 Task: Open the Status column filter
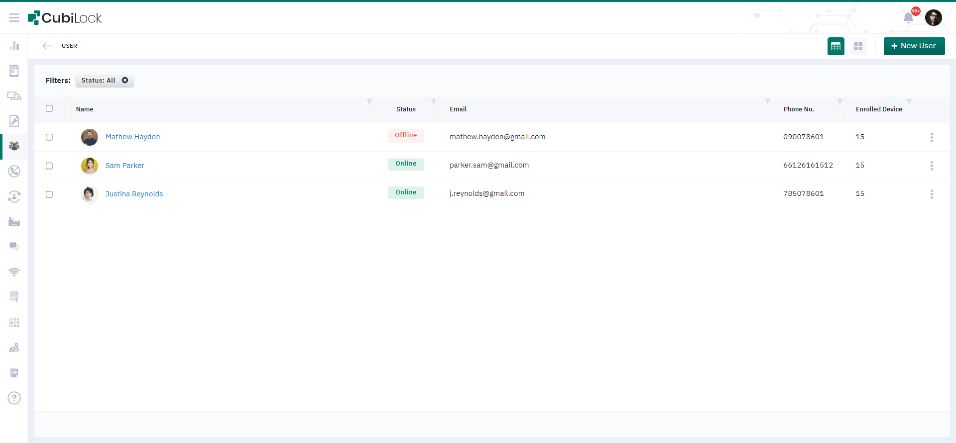[433, 102]
